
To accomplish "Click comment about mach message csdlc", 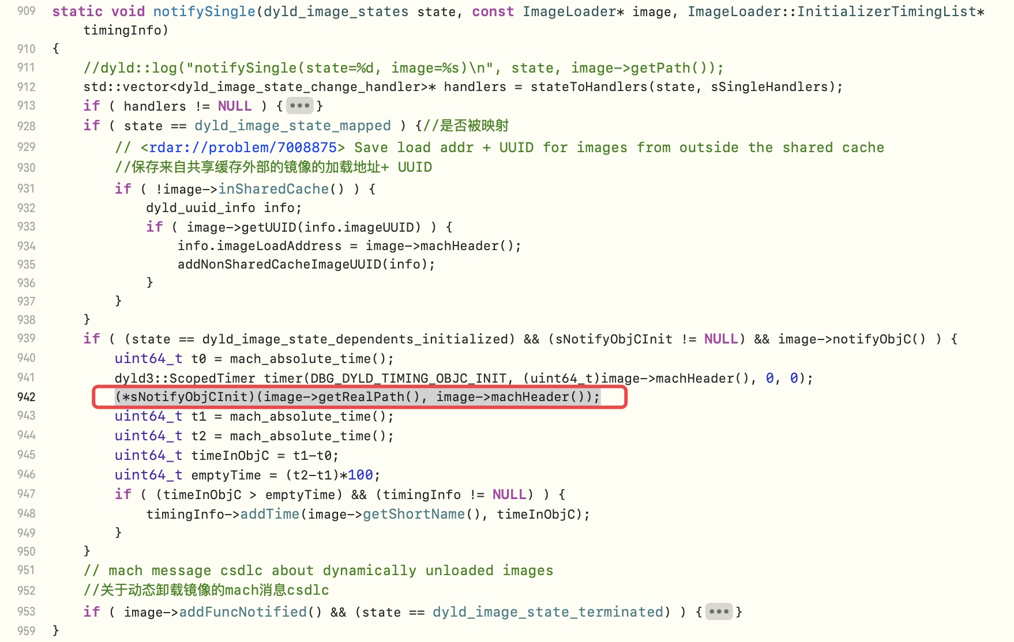I will coord(318,571).
